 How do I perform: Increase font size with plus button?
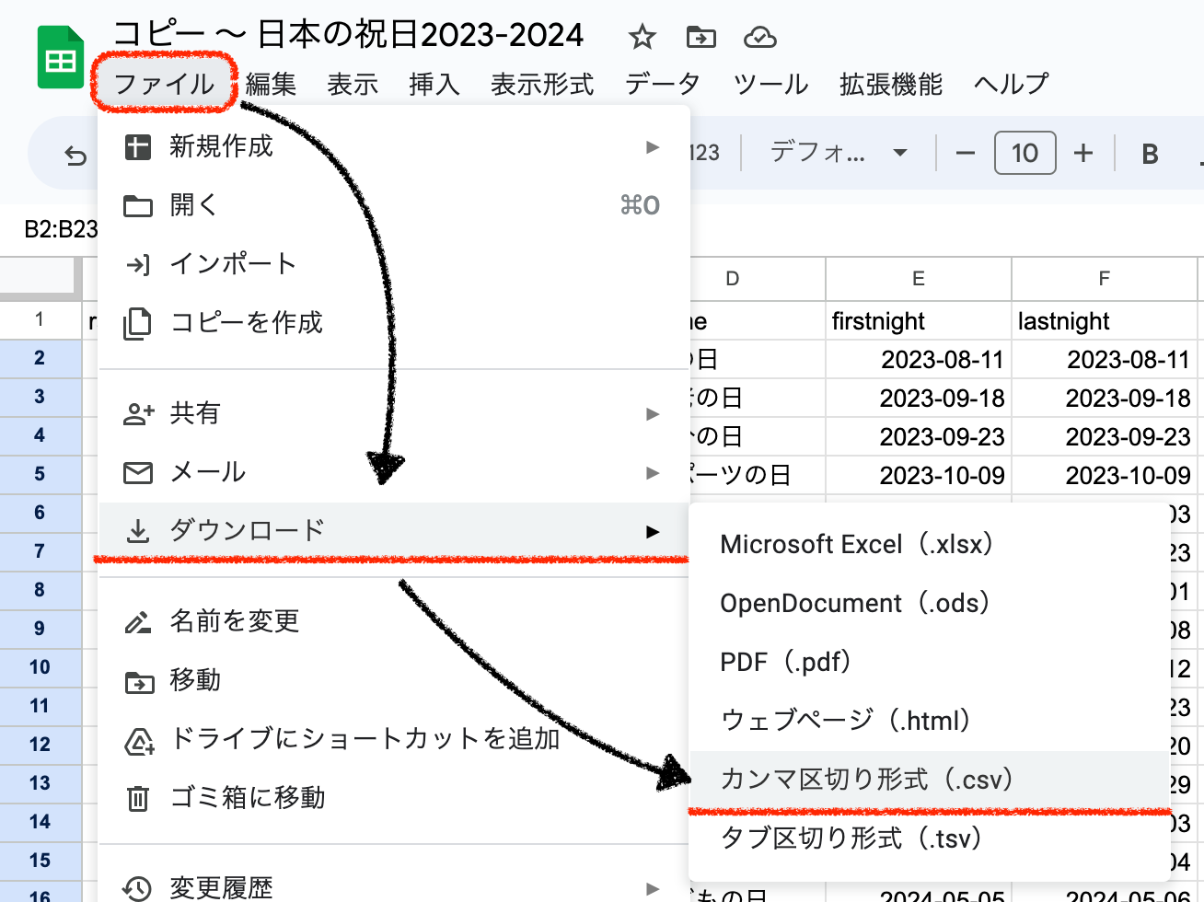pyautogui.click(x=1083, y=154)
